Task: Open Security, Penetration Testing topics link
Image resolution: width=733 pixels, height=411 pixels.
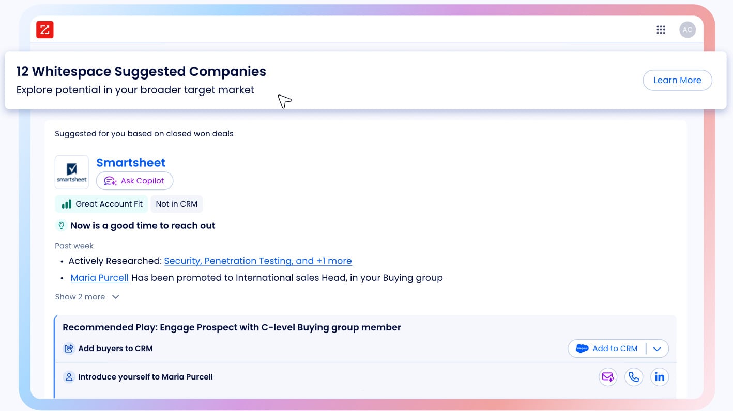Action: tap(258, 261)
